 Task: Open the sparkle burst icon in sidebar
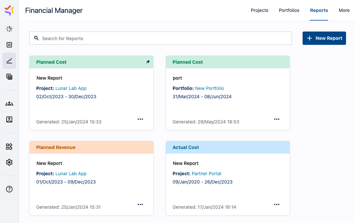coord(9,29)
